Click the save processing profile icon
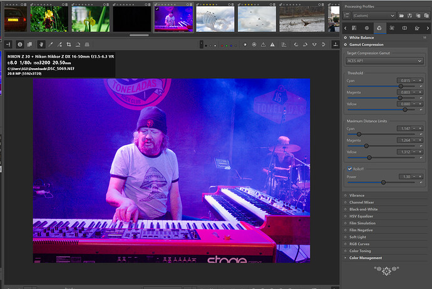Viewport: 432px width, 289px height. point(409,15)
